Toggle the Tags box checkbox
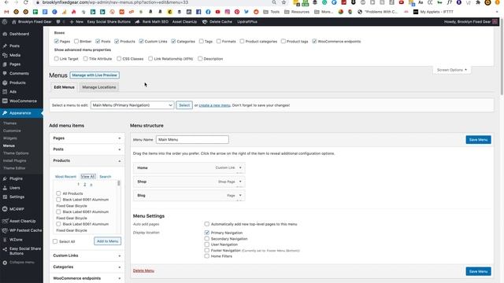The width and height of the screenshot is (504, 283). [x=202, y=42]
